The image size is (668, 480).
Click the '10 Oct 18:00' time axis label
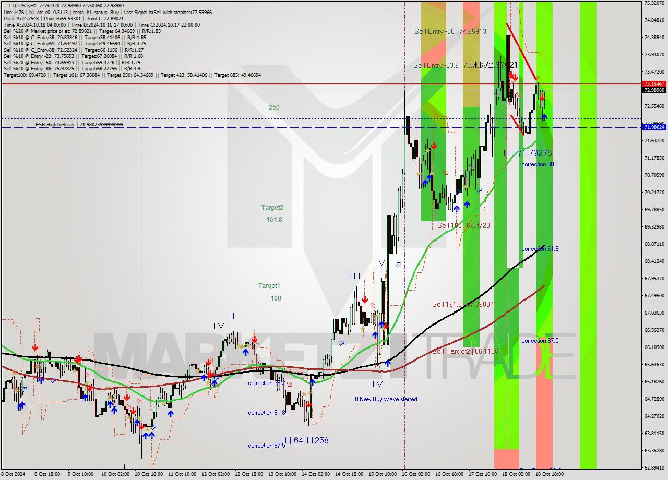coord(149,474)
